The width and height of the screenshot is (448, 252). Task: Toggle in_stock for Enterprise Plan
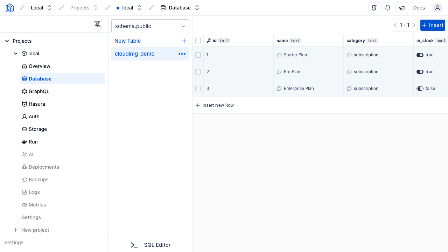420,89
